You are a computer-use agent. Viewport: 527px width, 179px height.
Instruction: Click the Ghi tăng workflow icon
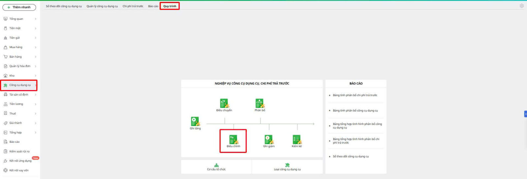coord(195,122)
